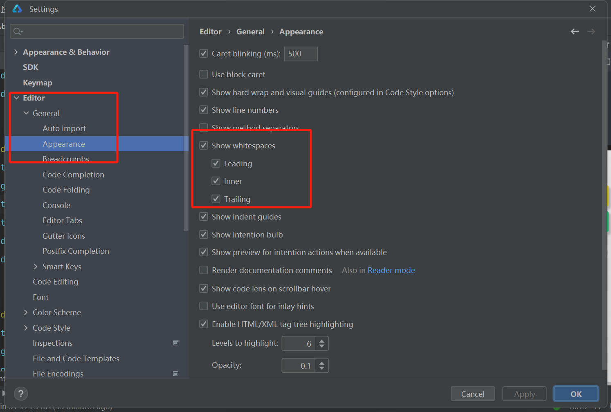Open the Keymap settings page
The width and height of the screenshot is (611, 412).
tap(38, 83)
